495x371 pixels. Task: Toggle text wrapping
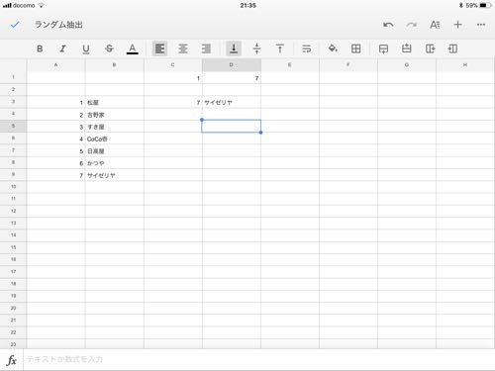click(x=307, y=48)
